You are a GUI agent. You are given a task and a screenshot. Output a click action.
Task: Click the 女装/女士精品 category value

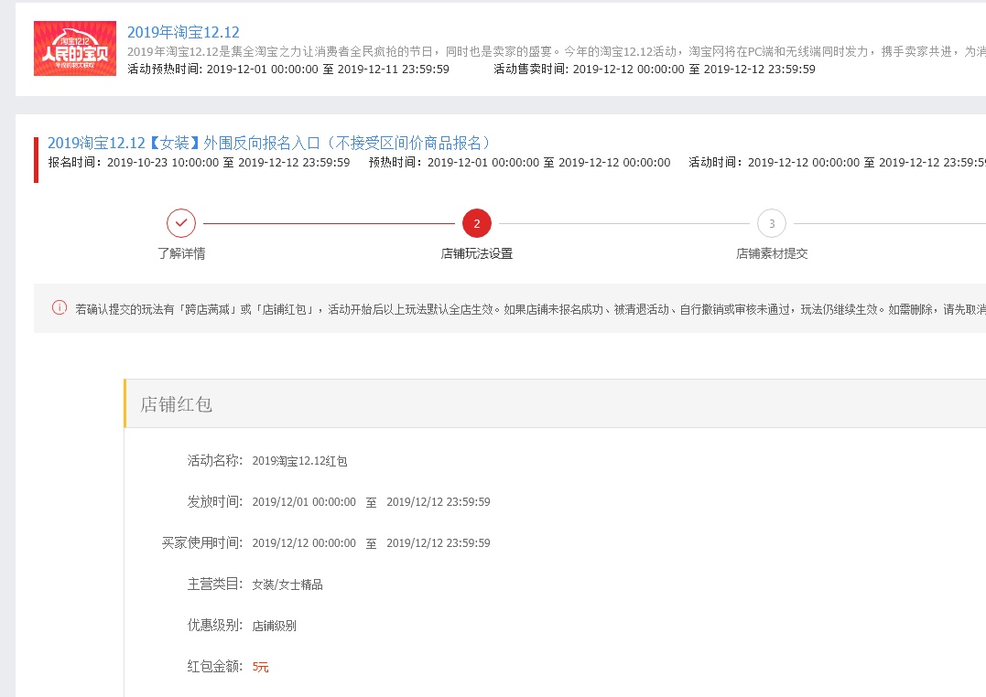click(x=287, y=584)
